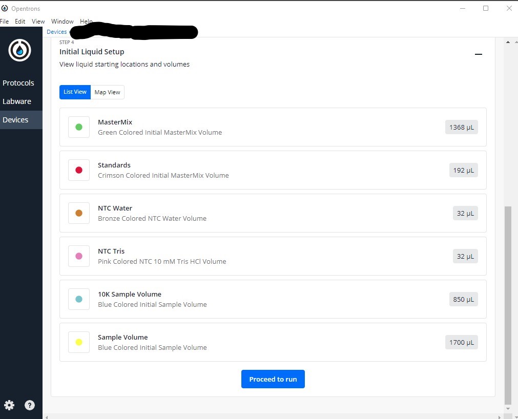
Task: Switch to List View
Action: click(75, 92)
